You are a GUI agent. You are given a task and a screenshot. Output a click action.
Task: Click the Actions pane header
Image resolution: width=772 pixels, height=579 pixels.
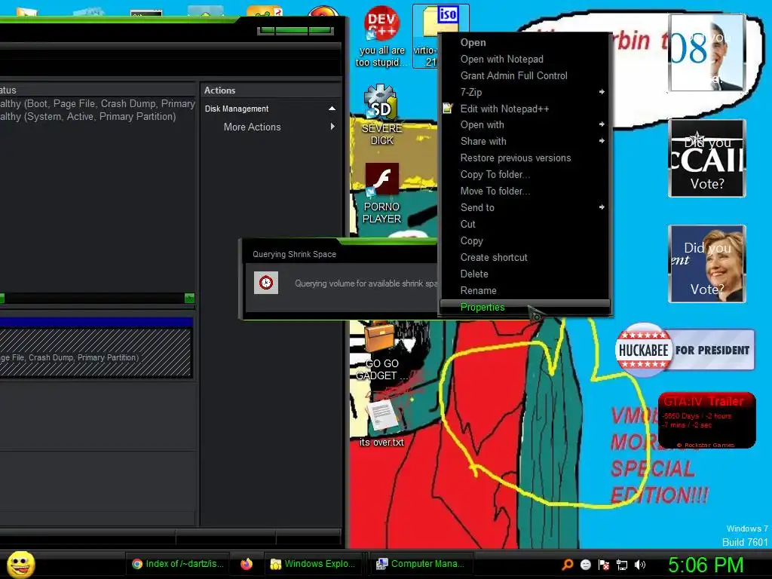click(271, 90)
